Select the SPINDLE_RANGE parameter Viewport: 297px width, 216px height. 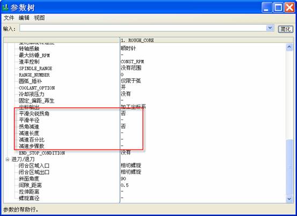click(x=35, y=69)
